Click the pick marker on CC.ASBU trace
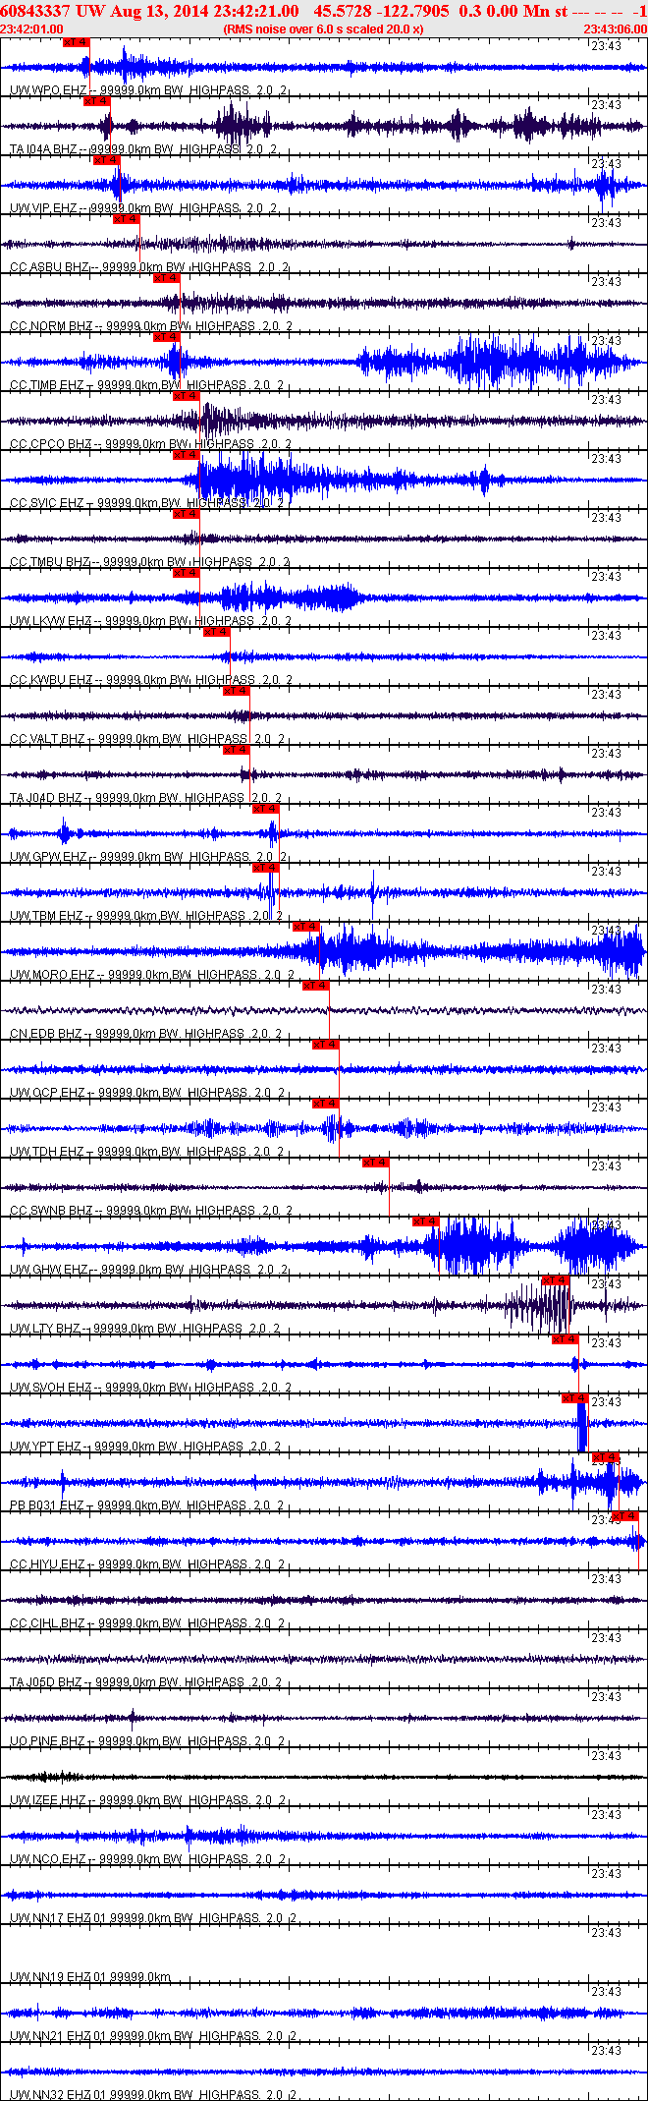Screen dimensions: 648x2101 pos(126,219)
